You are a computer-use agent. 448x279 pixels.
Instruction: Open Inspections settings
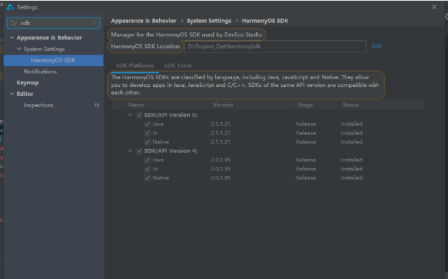click(x=38, y=105)
